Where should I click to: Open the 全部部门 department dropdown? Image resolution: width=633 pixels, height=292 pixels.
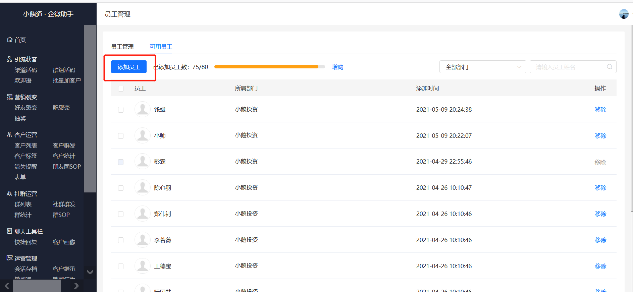click(x=483, y=67)
